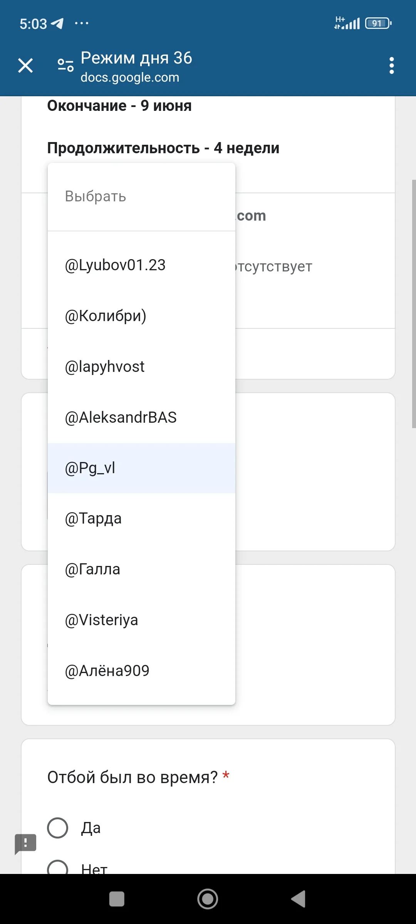Pick @Lyubov01.23 from the dropdown list
Viewport: 416px width, 924px height.
click(115, 265)
